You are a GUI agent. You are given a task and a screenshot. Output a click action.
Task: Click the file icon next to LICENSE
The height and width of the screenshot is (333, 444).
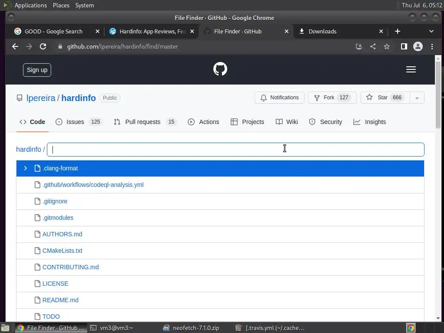click(37, 284)
